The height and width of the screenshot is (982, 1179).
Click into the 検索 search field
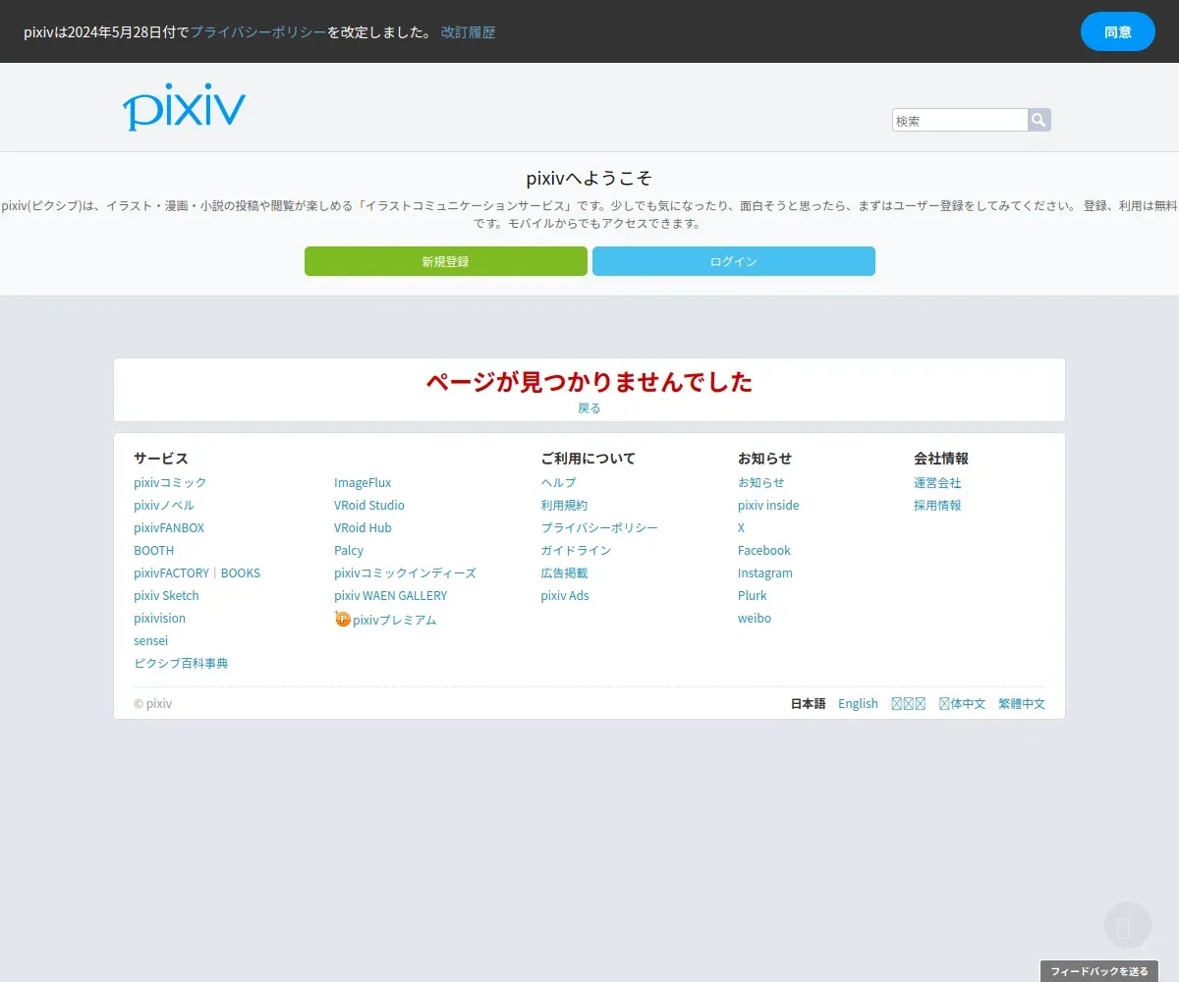tap(960, 120)
